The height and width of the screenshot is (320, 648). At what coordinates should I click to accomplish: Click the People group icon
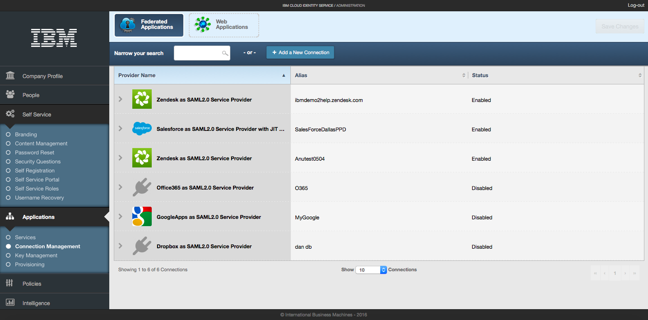pyautogui.click(x=10, y=94)
